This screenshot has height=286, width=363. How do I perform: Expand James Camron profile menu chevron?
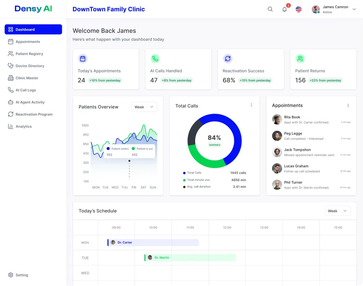(x=354, y=9)
